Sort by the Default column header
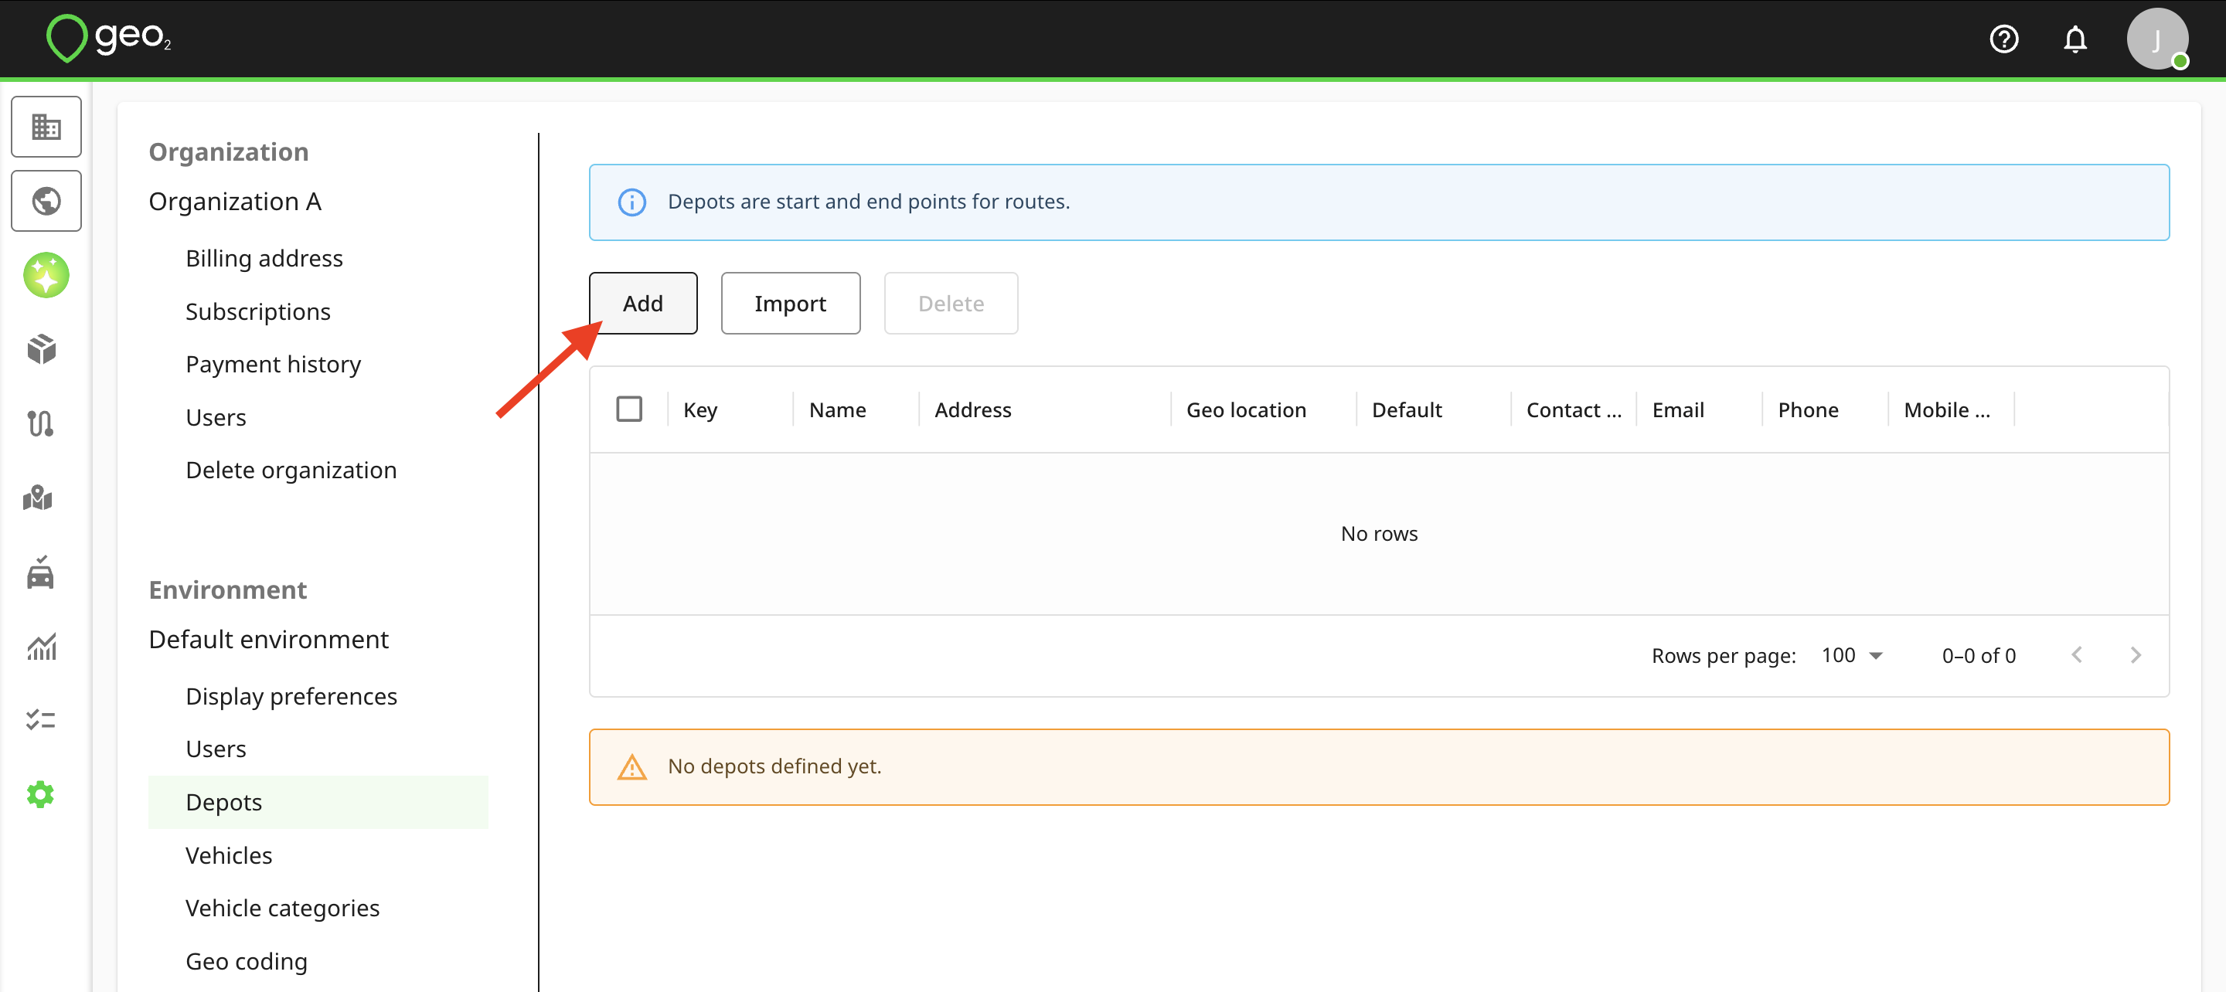Image resolution: width=2226 pixels, height=992 pixels. (1407, 409)
